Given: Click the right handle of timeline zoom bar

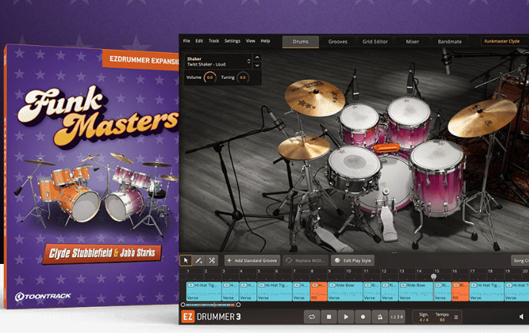Looking at the screenshot, I should [x=238, y=305].
